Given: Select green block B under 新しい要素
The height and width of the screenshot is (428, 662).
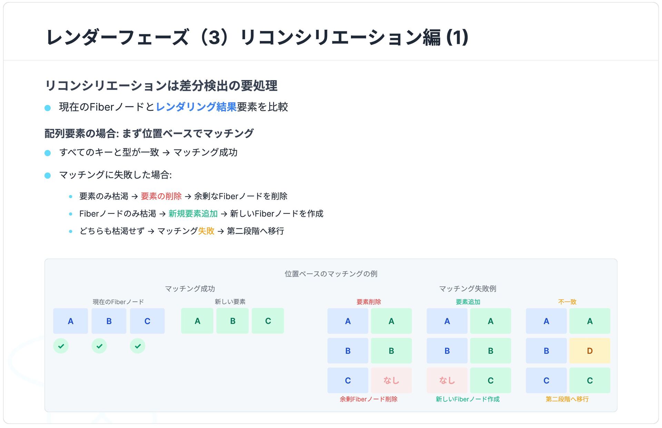Looking at the screenshot, I should (233, 321).
